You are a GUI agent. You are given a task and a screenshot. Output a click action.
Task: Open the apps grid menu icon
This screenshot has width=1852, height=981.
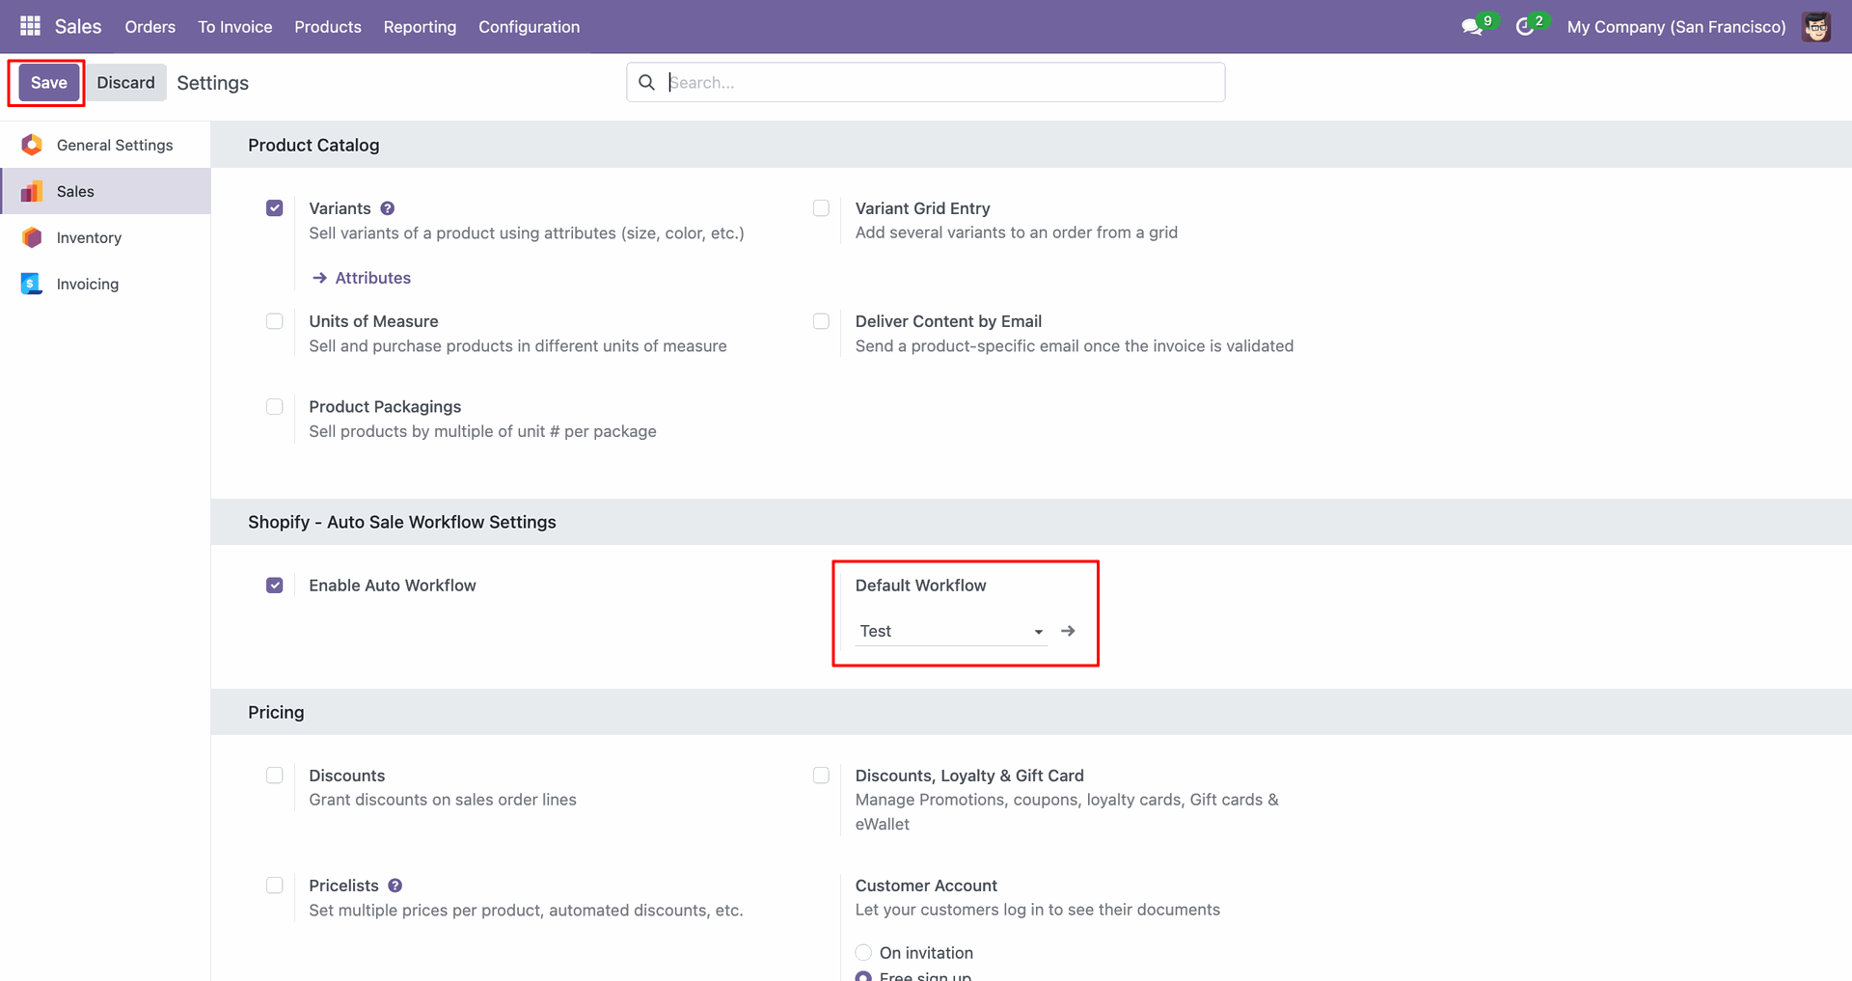[x=30, y=26]
